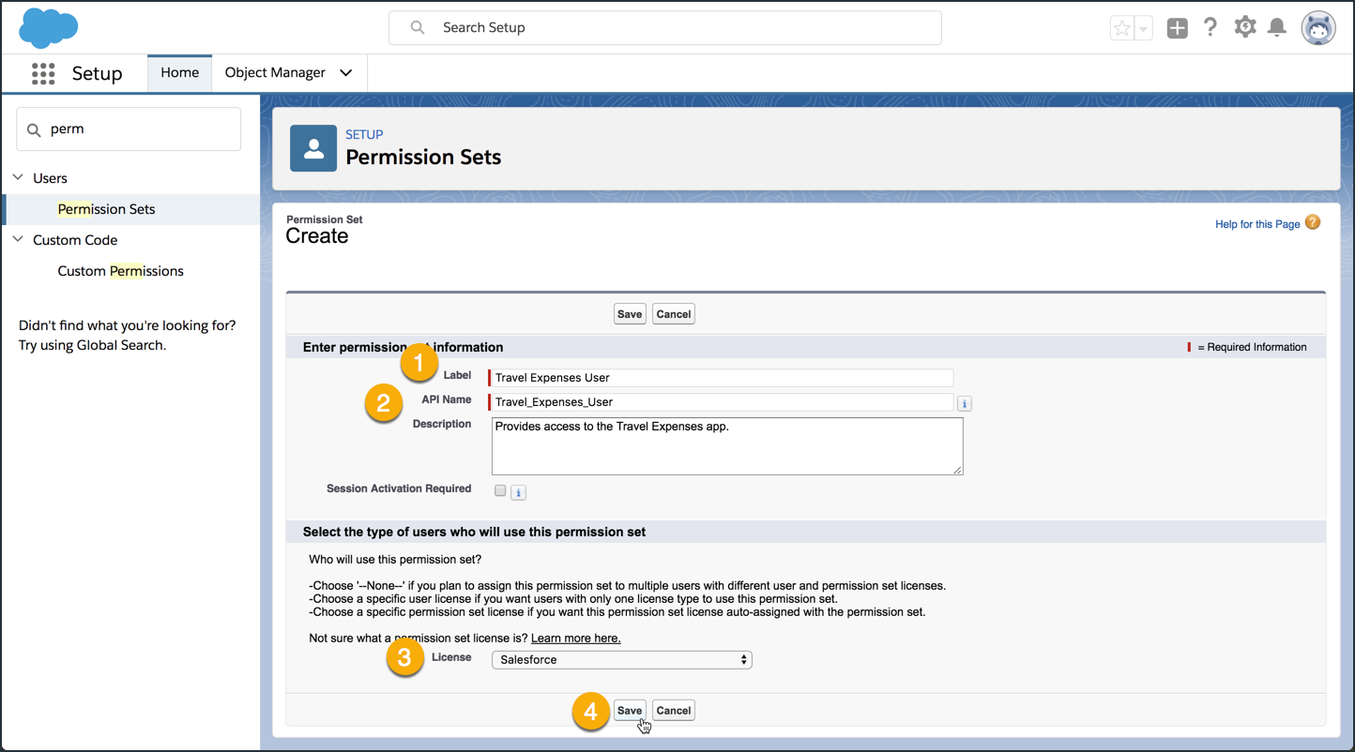This screenshot has height=752, width=1355.
Task: Open the License dropdown showing Salesforce
Action: pos(622,660)
